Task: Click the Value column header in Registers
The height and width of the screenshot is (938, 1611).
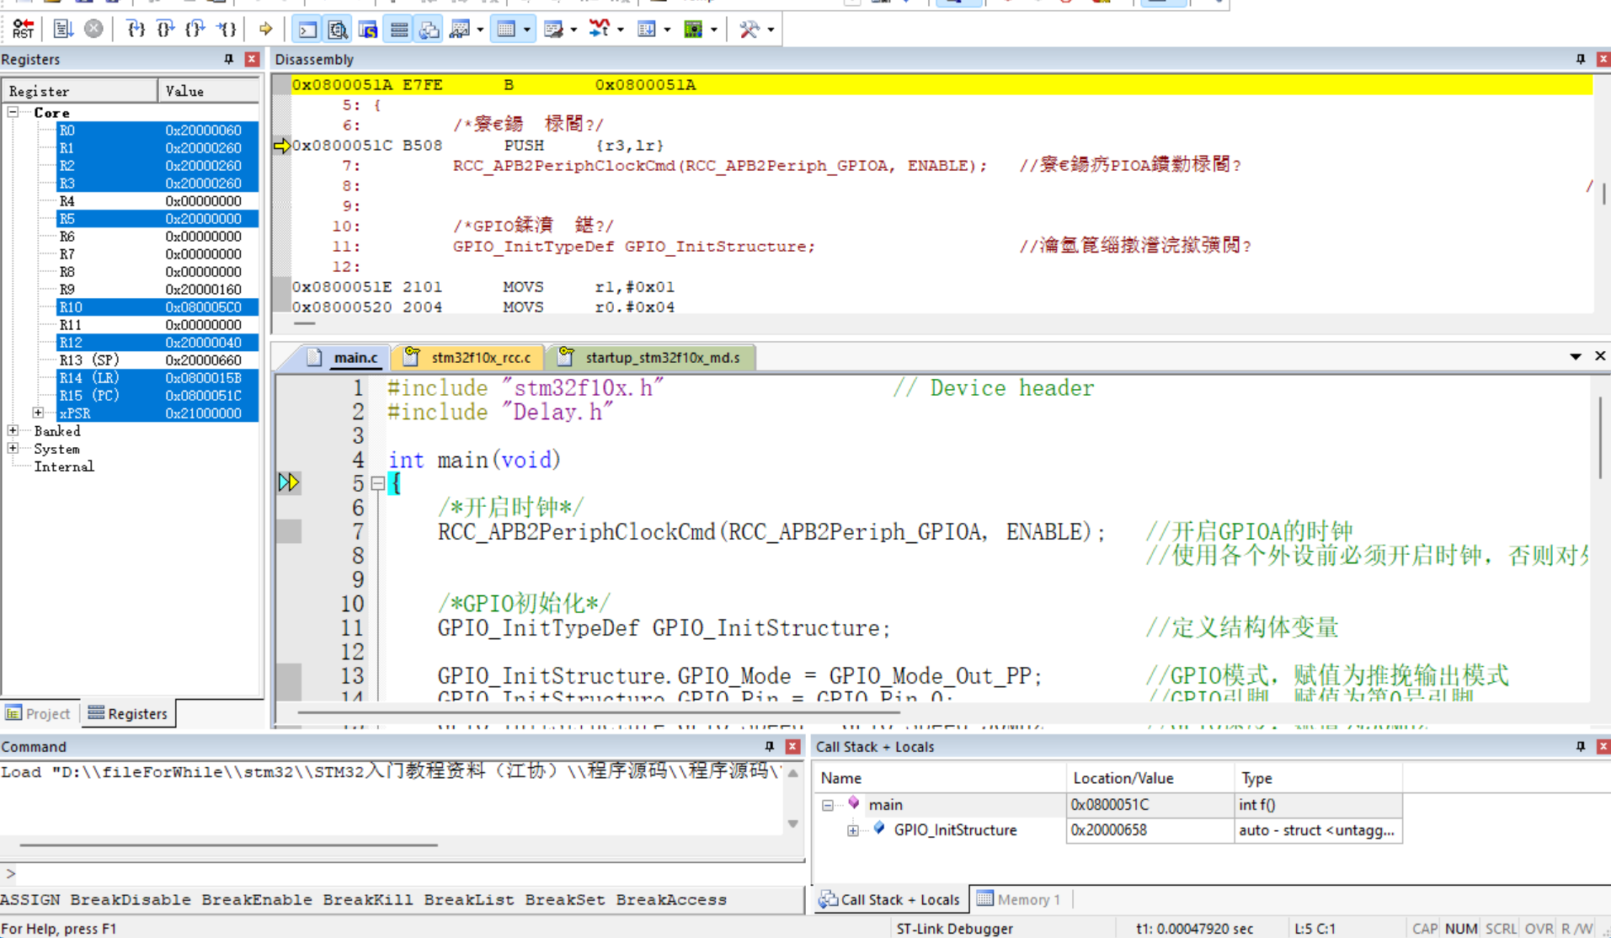Action: point(209,91)
